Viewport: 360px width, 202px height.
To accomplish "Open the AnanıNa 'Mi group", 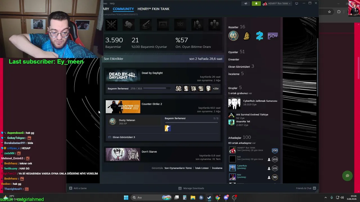I will point(243,122).
